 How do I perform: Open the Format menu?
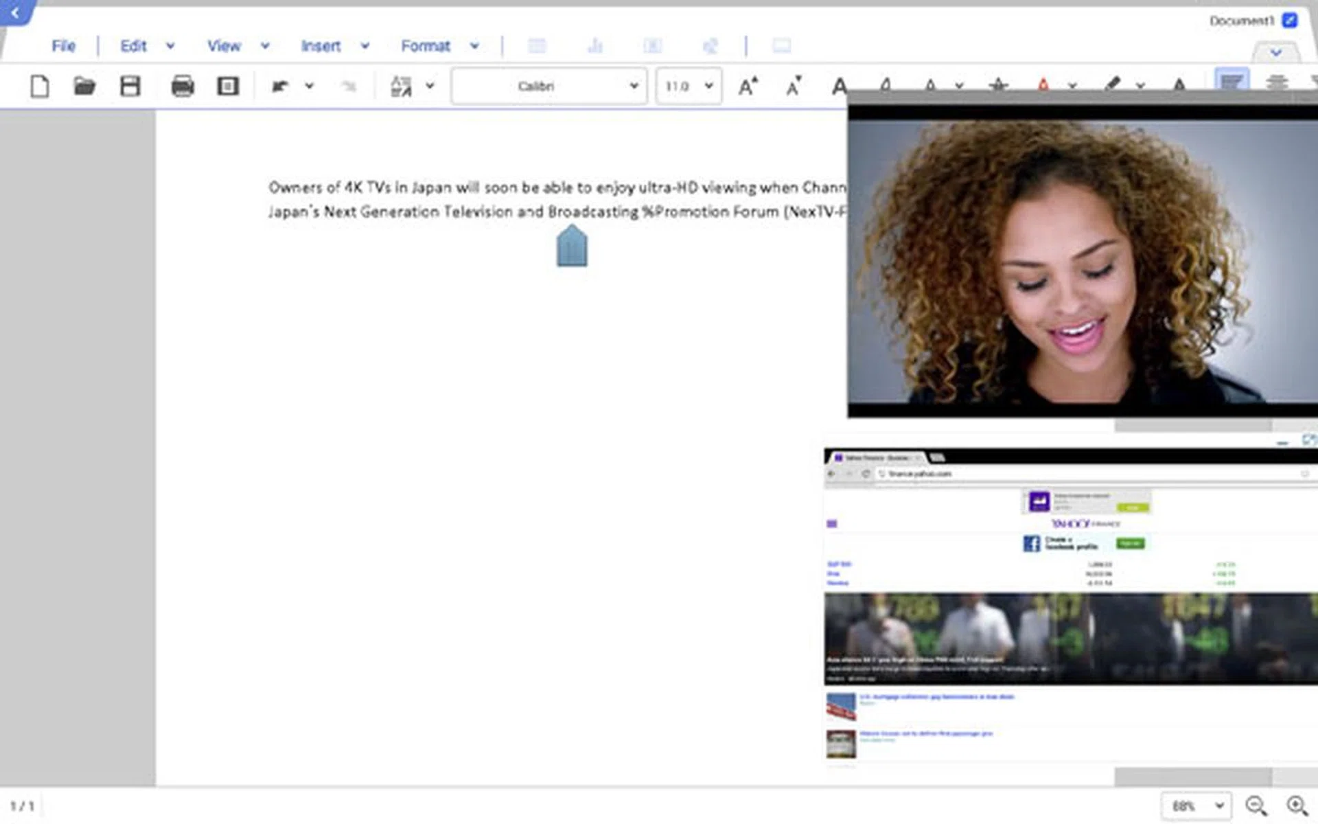click(x=426, y=45)
